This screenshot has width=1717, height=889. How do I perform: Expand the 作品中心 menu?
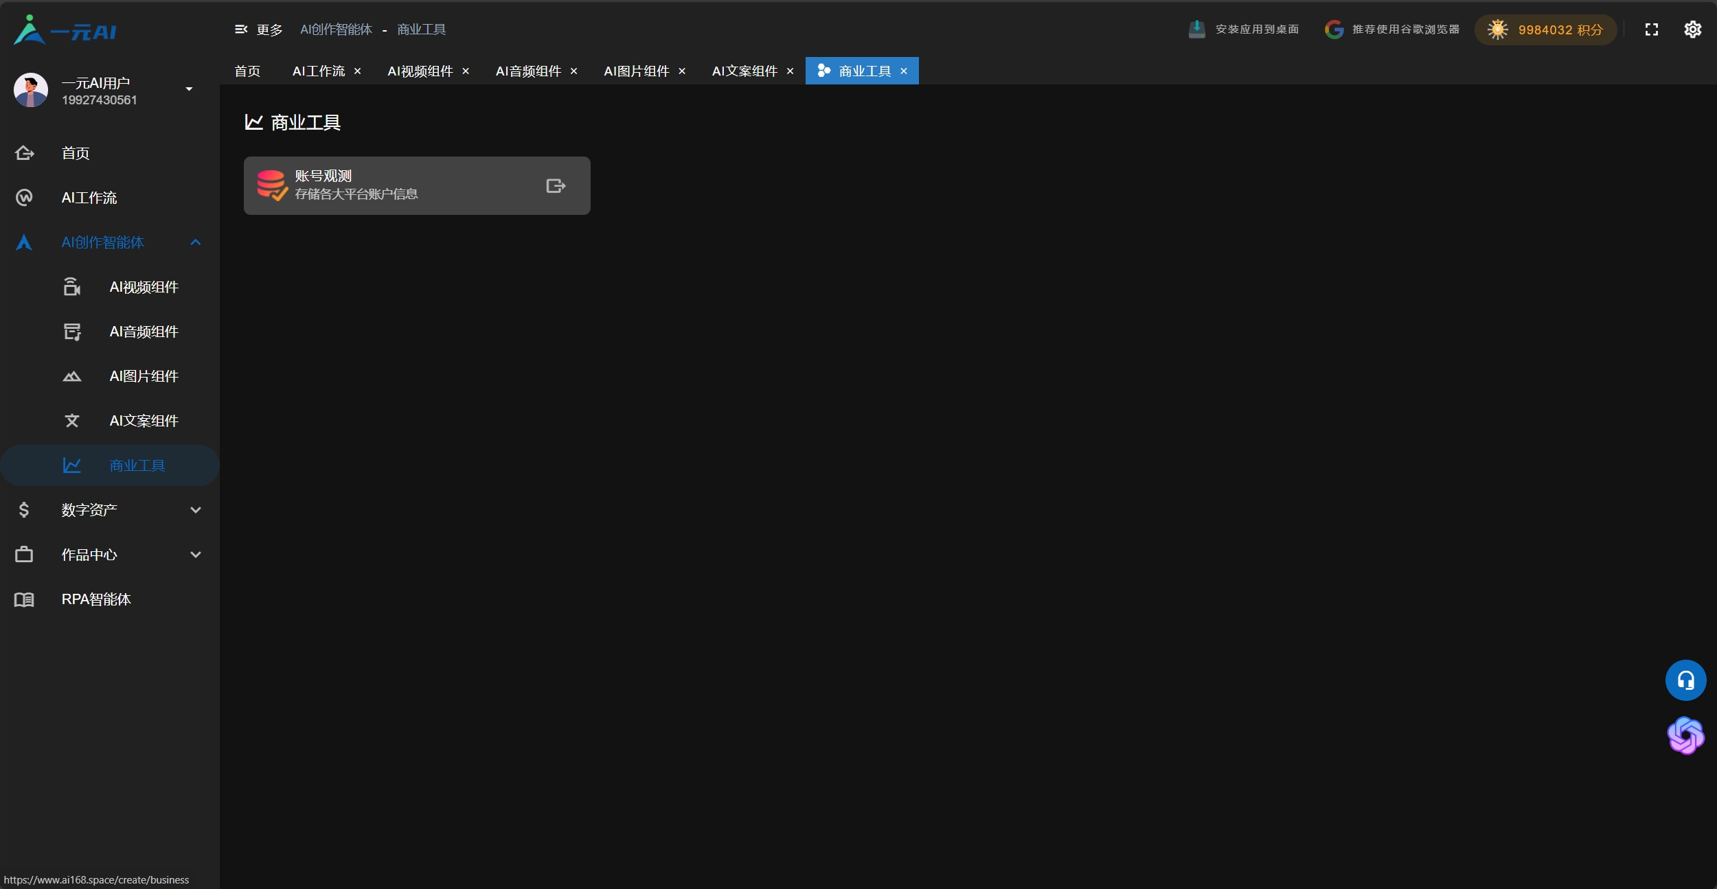point(196,555)
